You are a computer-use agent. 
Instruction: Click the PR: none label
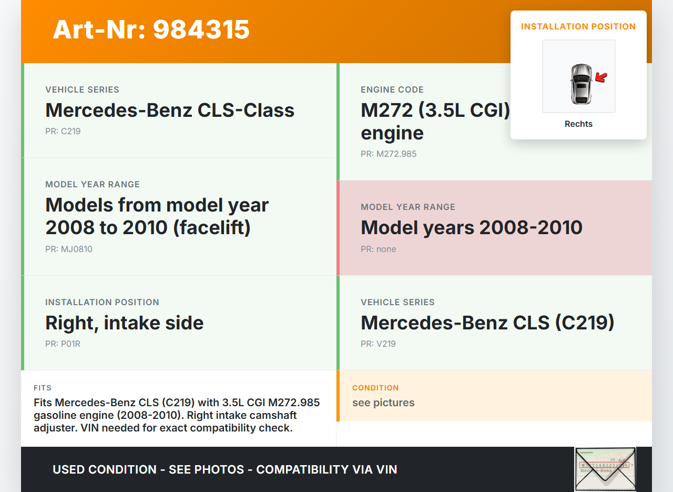point(379,249)
